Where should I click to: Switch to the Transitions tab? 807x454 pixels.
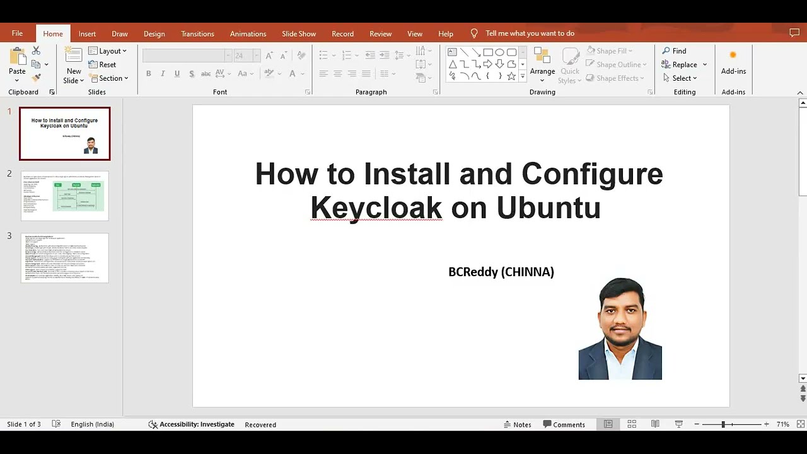[197, 34]
